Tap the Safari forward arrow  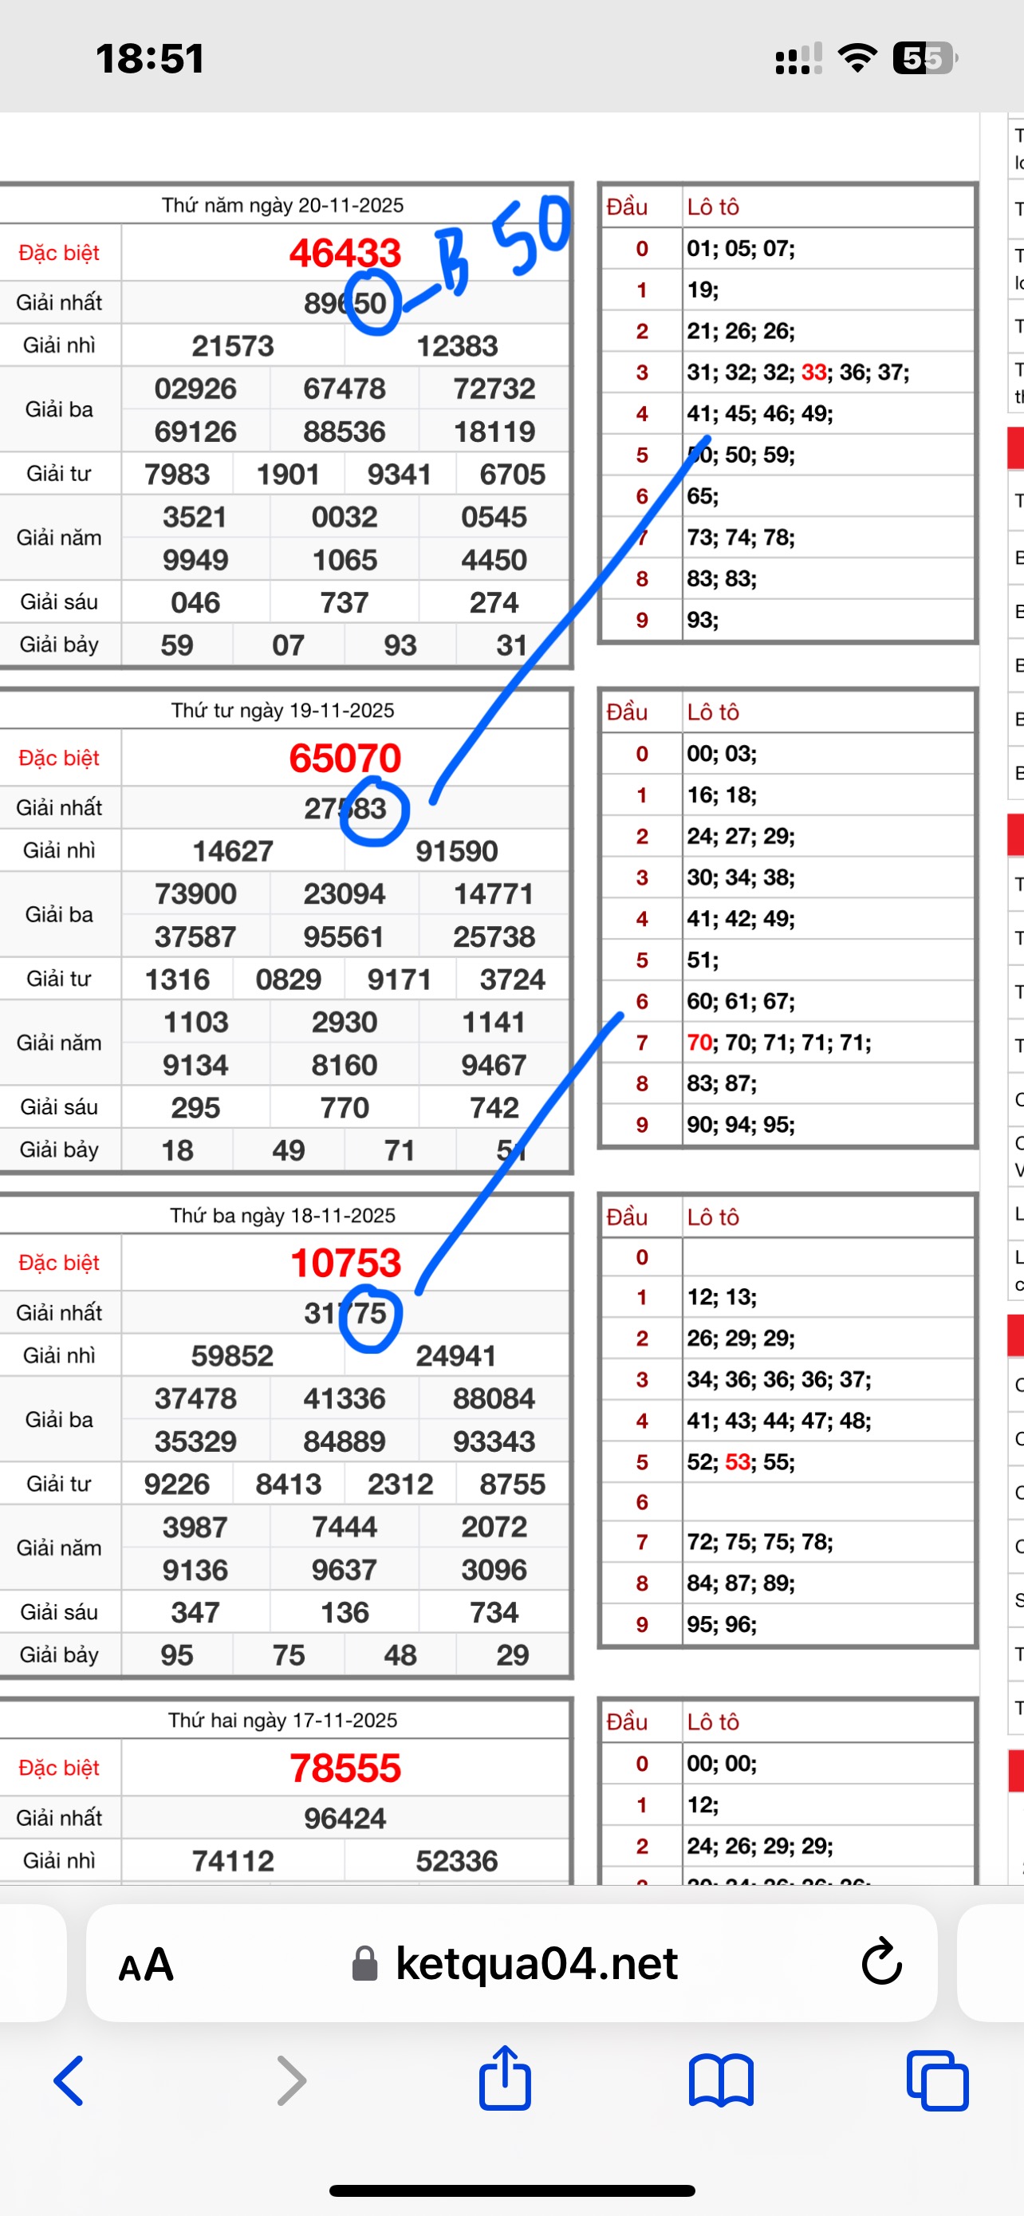(x=291, y=2080)
